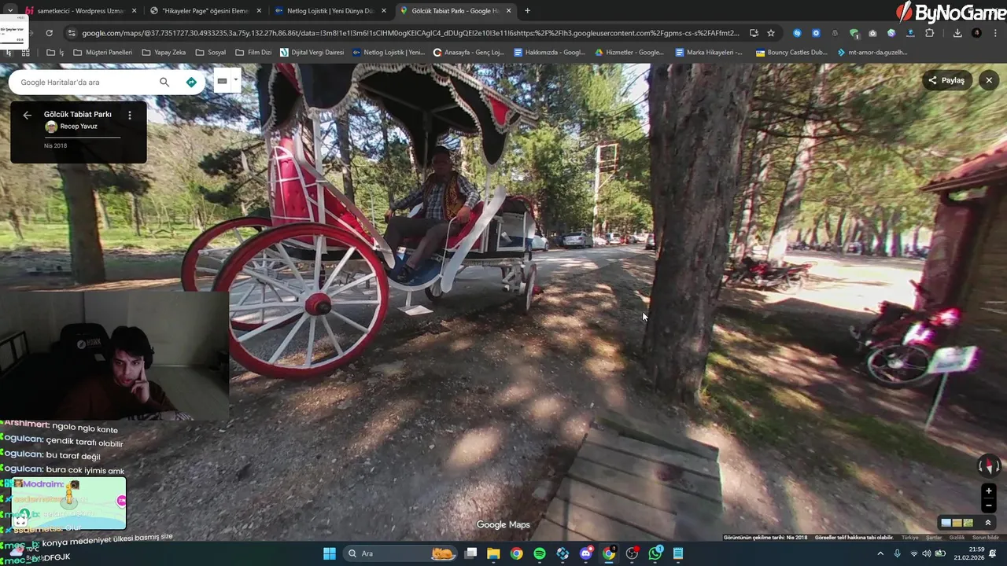The width and height of the screenshot is (1007, 566).
Task: Close the Street View photo viewer
Action: pyautogui.click(x=989, y=80)
